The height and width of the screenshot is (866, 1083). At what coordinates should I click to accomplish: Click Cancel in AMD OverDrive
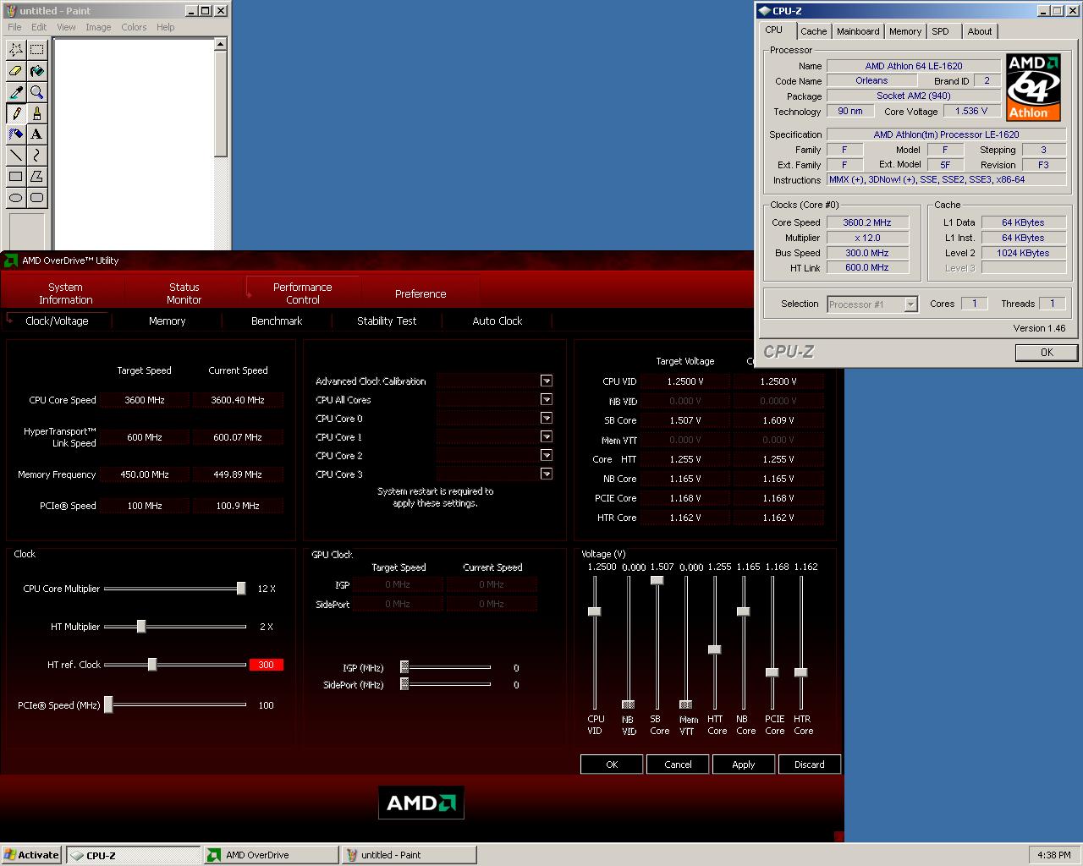(x=678, y=765)
